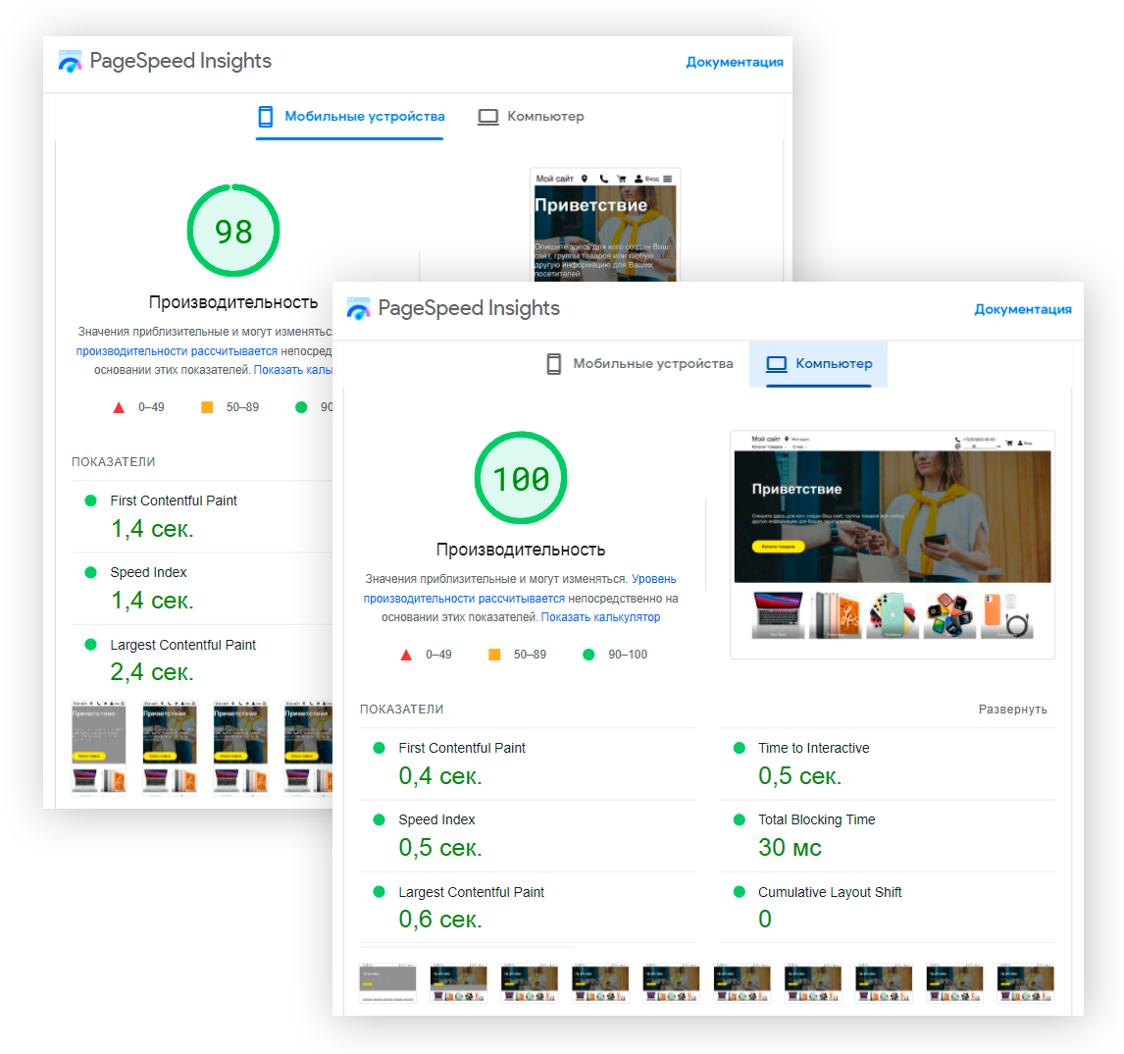Click the 100 performance score gauge ring
Image resolution: width=1124 pixels, height=1054 pixels.
point(521,478)
